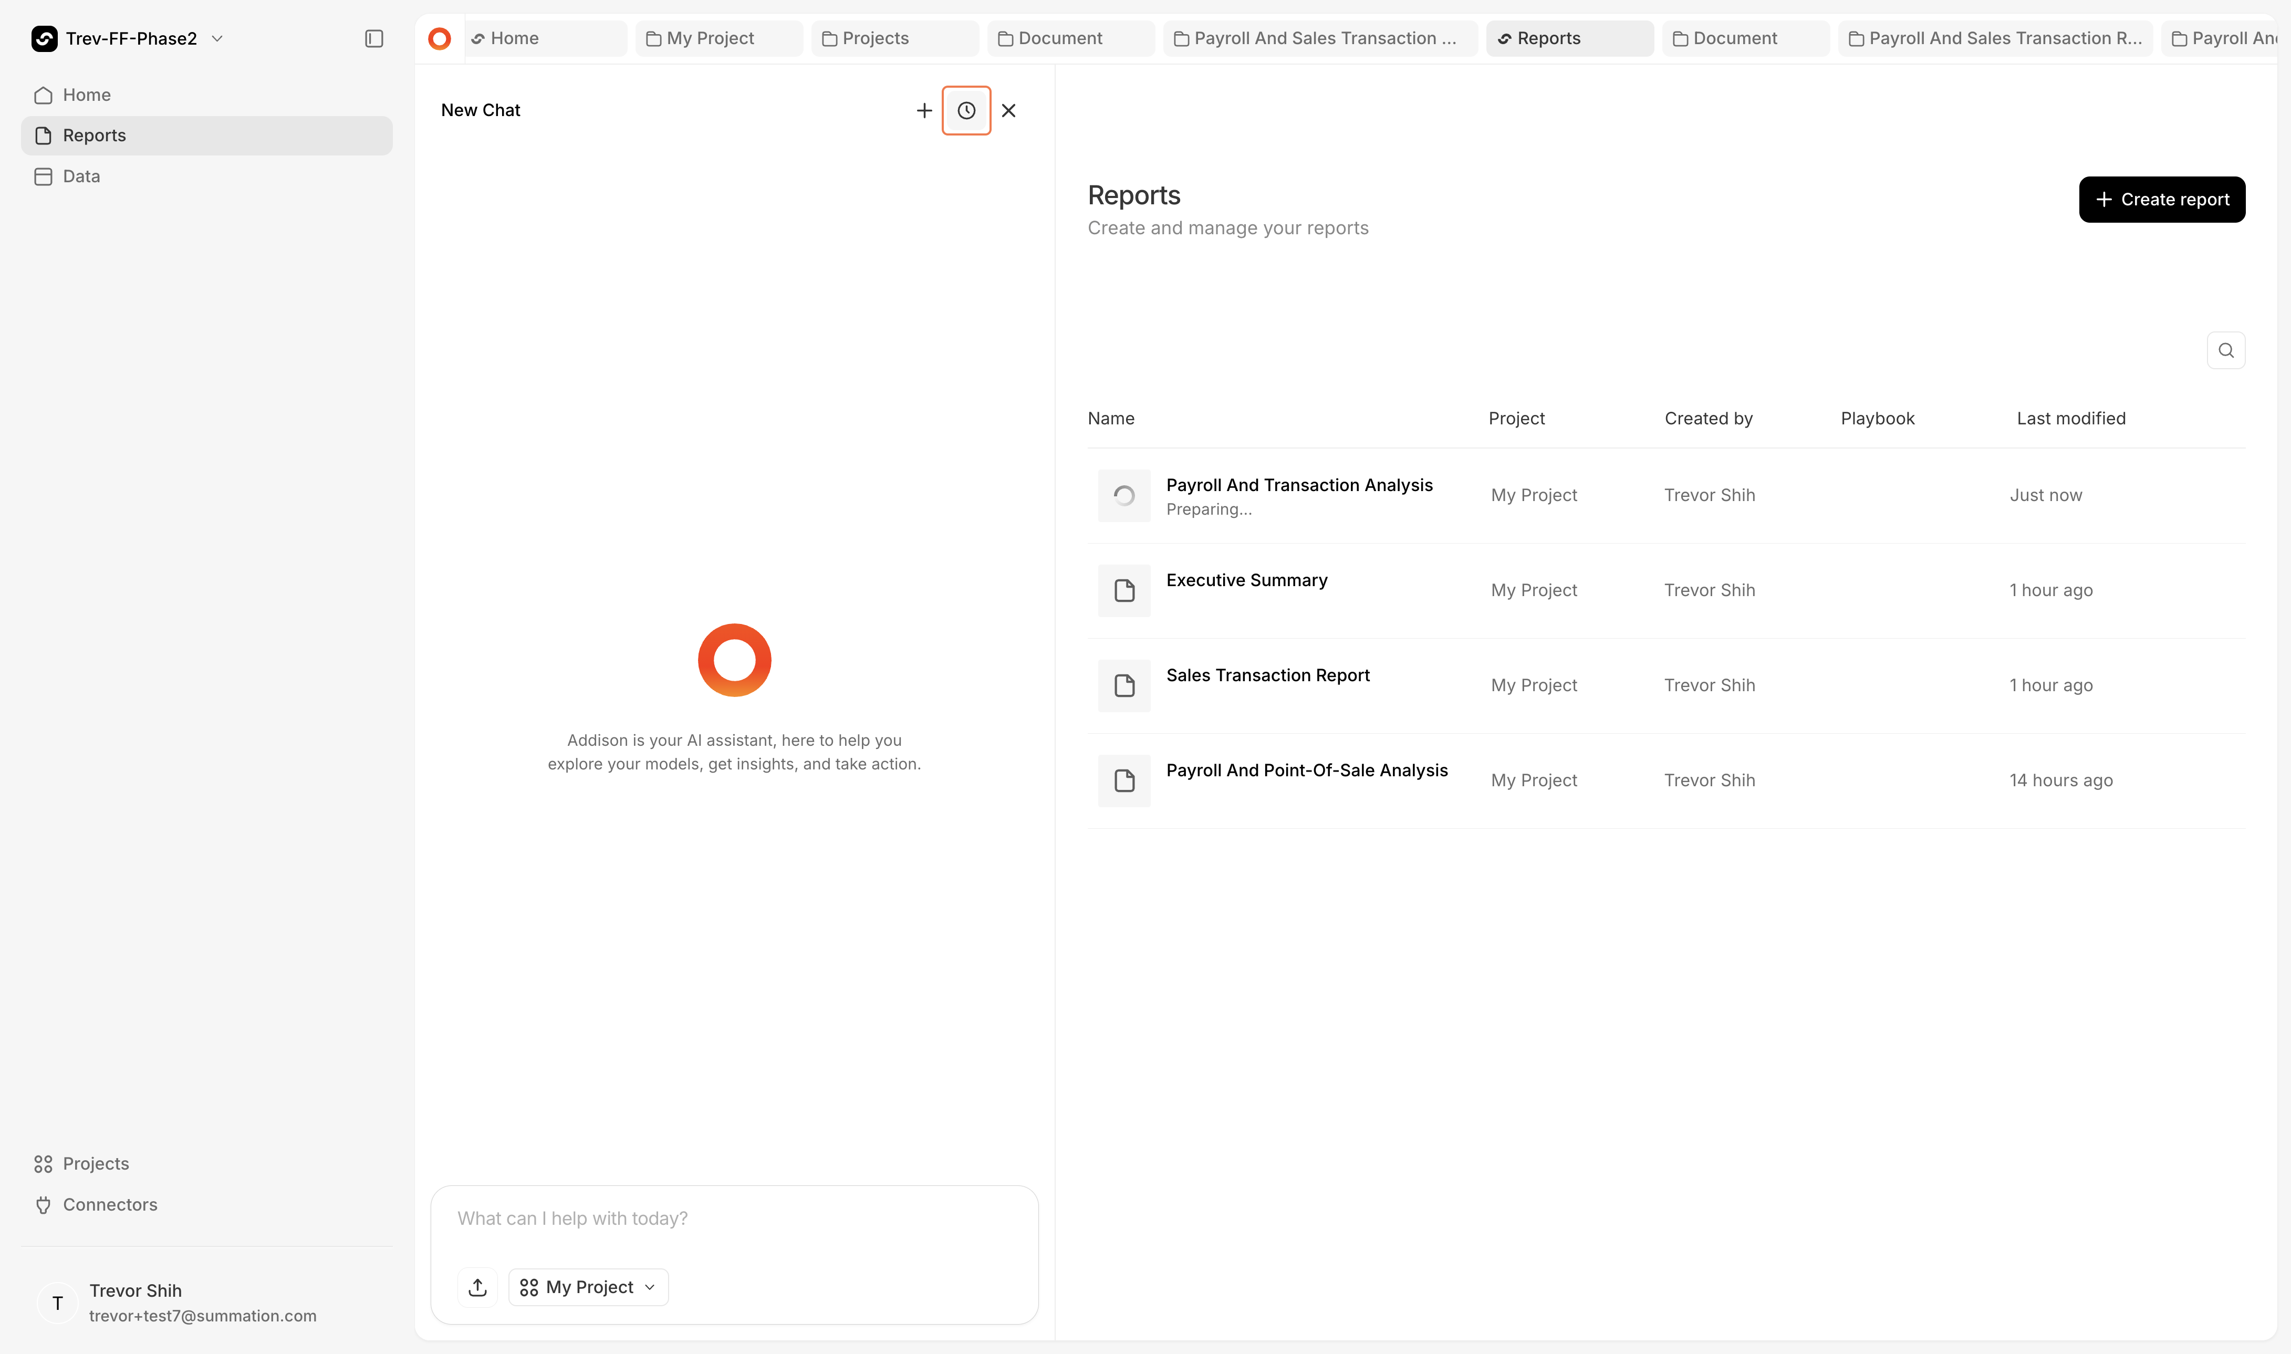The height and width of the screenshot is (1354, 2291).
Task: Switch to the Home tab
Action: 546,38
